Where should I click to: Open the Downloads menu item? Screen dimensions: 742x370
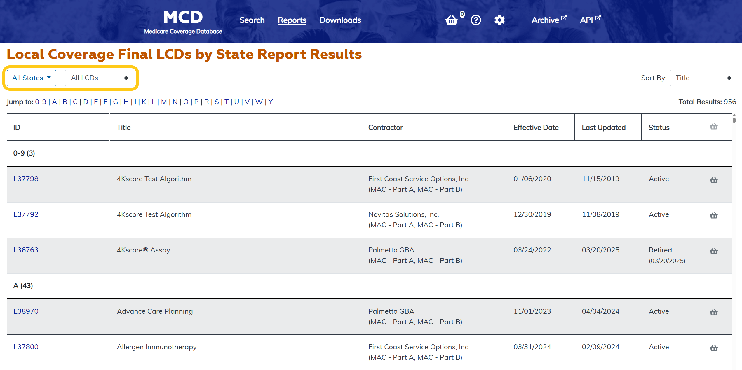340,20
